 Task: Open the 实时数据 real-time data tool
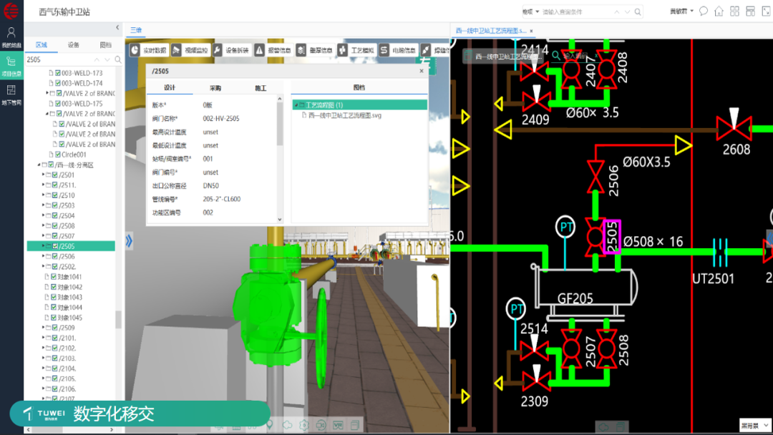pos(148,51)
